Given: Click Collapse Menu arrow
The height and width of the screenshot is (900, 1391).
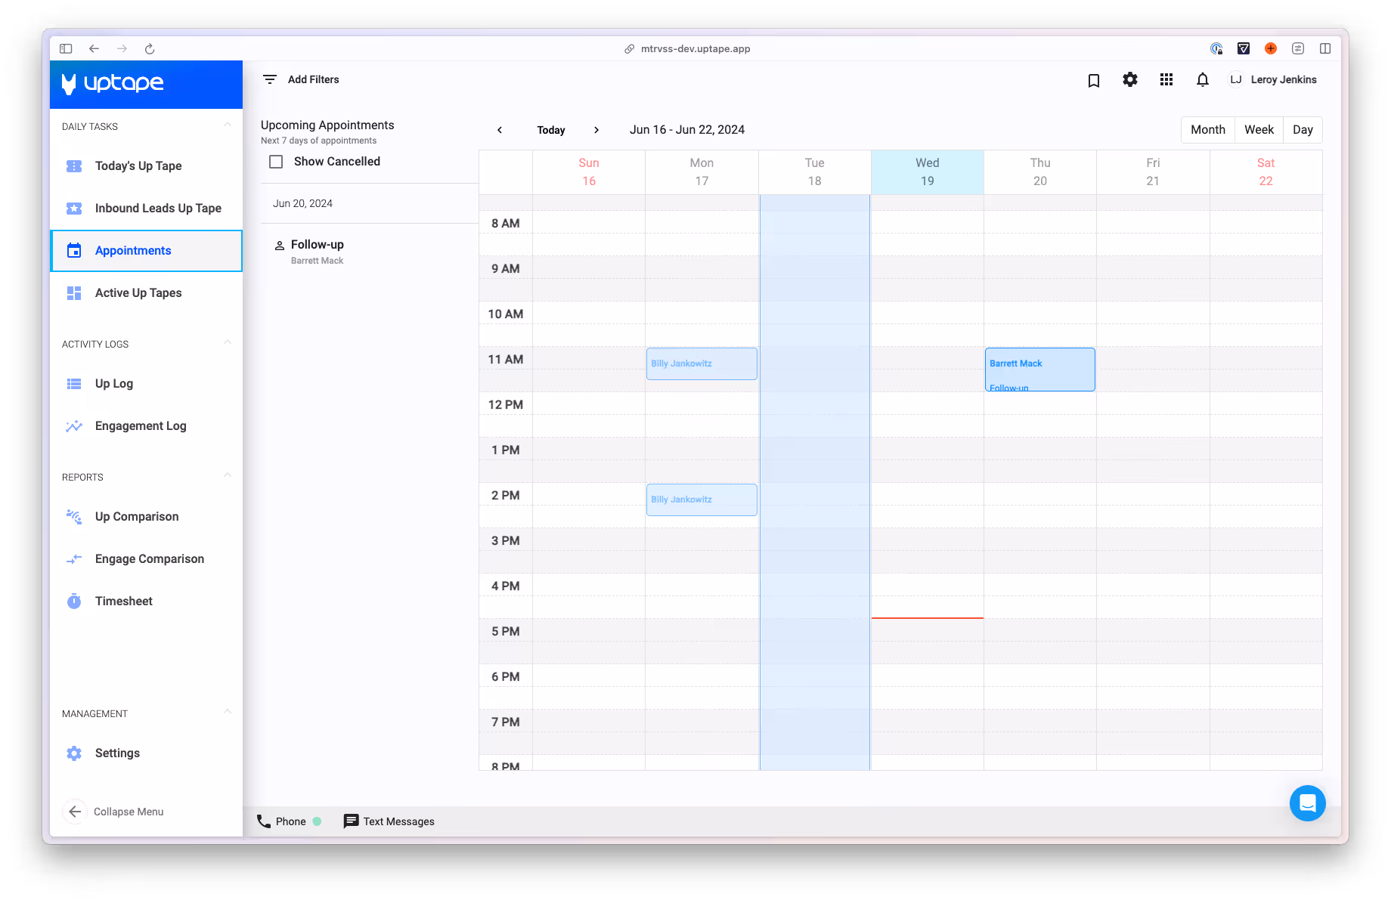Looking at the screenshot, I should [x=75, y=812].
